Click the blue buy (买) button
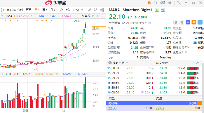The height and width of the screenshot is (113, 204). 188,22
